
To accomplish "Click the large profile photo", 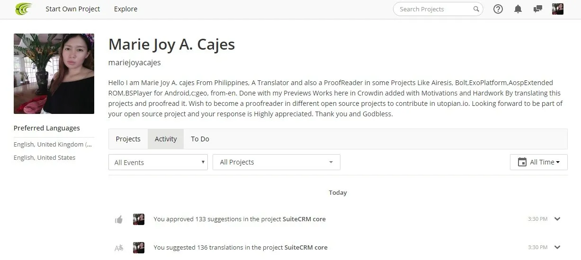I will tap(54, 74).
